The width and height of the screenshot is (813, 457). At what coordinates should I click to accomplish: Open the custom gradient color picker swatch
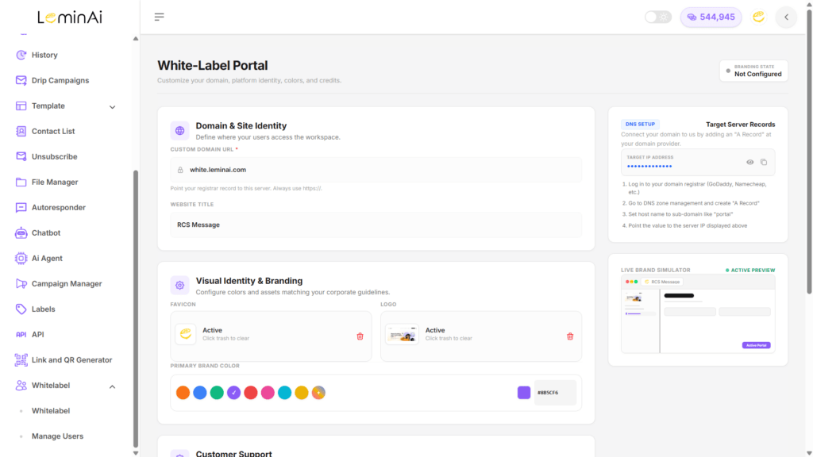click(318, 393)
